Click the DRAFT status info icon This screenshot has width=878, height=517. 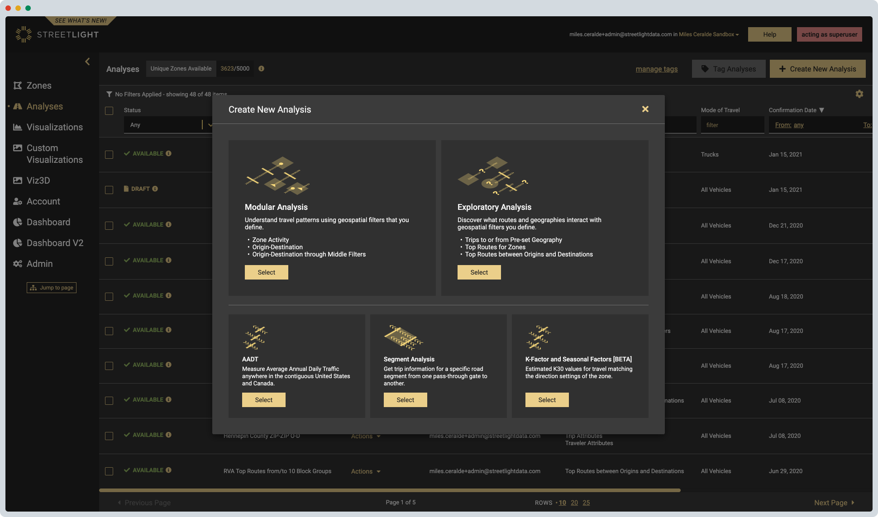pos(155,189)
